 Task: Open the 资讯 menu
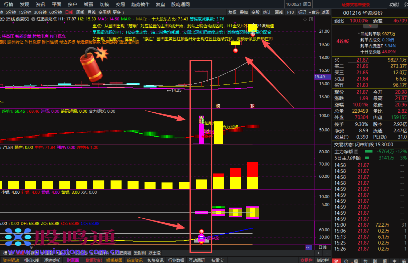tap(41, 5)
